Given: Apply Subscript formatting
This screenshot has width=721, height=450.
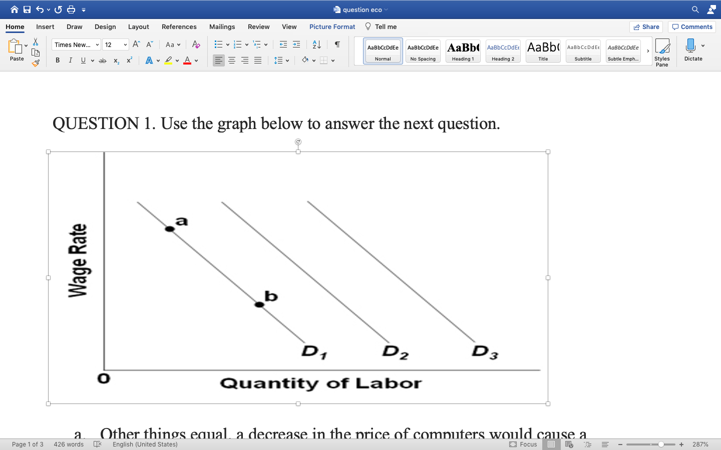Looking at the screenshot, I should pyautogui.click(x=116, y=60).
